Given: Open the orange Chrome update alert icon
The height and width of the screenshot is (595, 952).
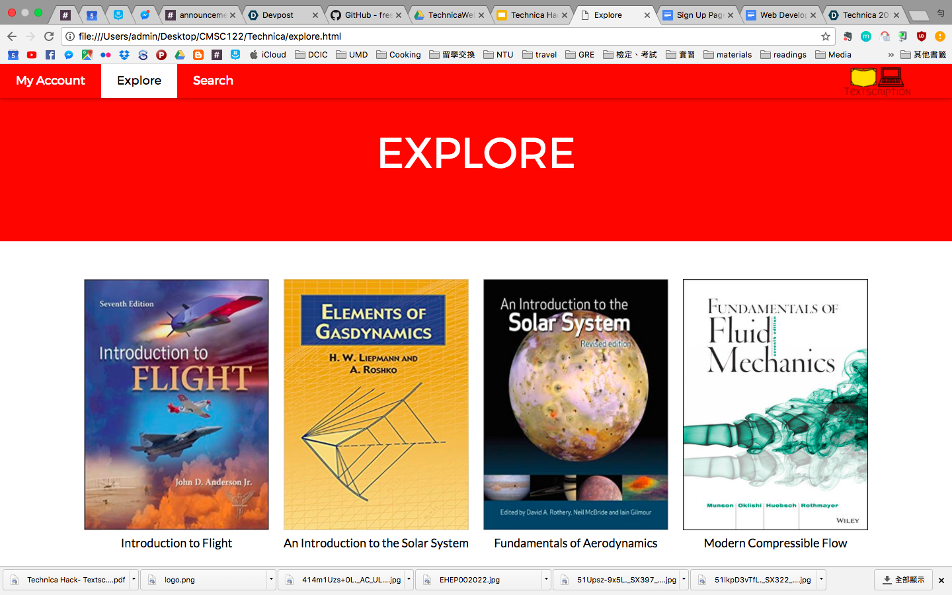Looking at the screenshot, I should coord(940,36).
